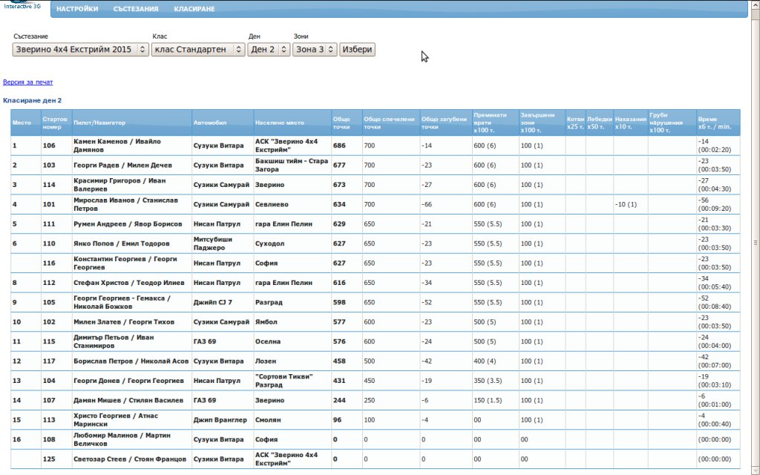Open the НАСТРОЙКИ menu
This screenshot has width=760, height=475.
[77, 9]
